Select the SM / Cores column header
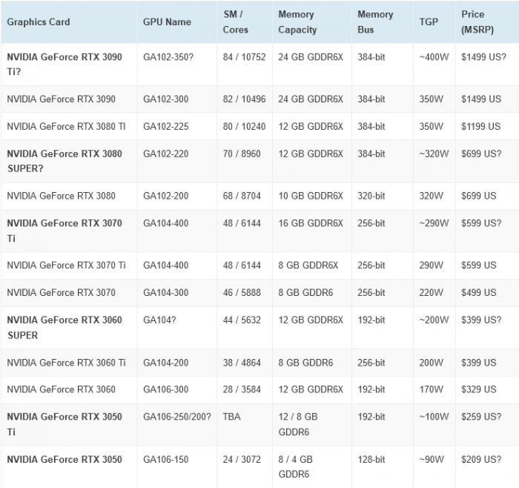The image size is (519, 488). pos(237,22)
